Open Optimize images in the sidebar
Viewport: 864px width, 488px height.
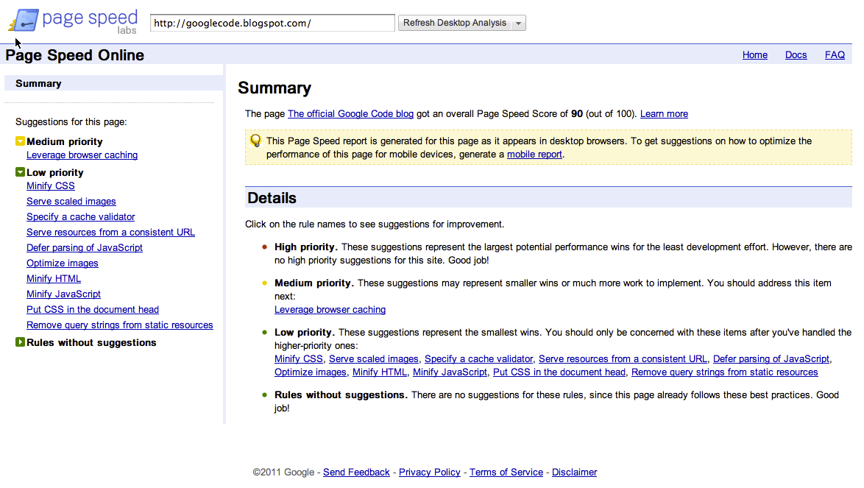(x=63, y=264)
